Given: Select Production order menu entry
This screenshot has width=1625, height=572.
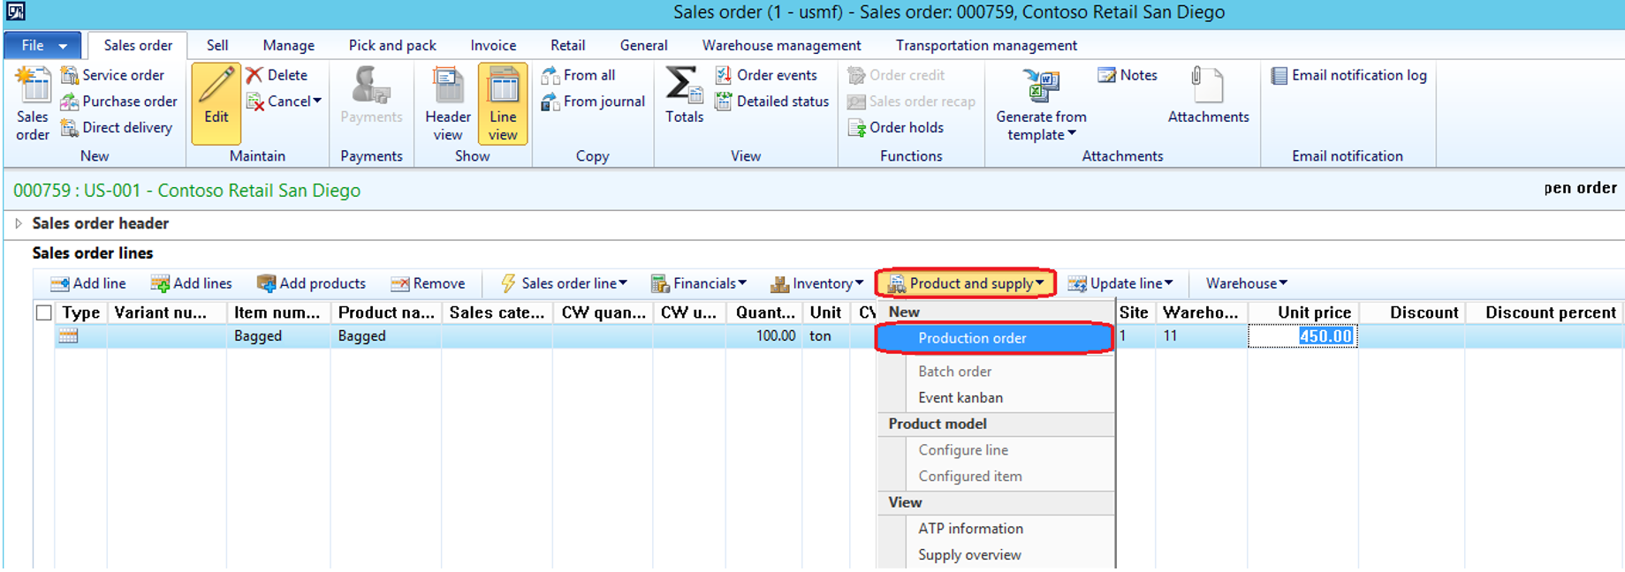Looking at the screenshot, I should coord(972,338).
